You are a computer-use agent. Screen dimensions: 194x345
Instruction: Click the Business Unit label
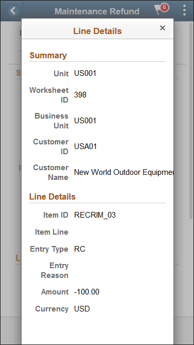pos(51,121)
